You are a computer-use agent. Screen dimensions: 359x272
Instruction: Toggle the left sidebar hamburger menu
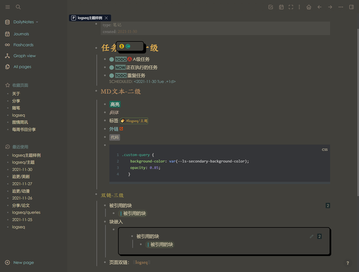pos(7,7)
